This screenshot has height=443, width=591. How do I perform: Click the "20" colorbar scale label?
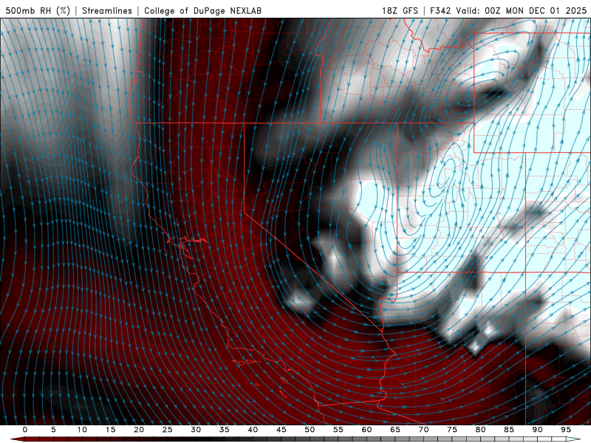(139, 430)
